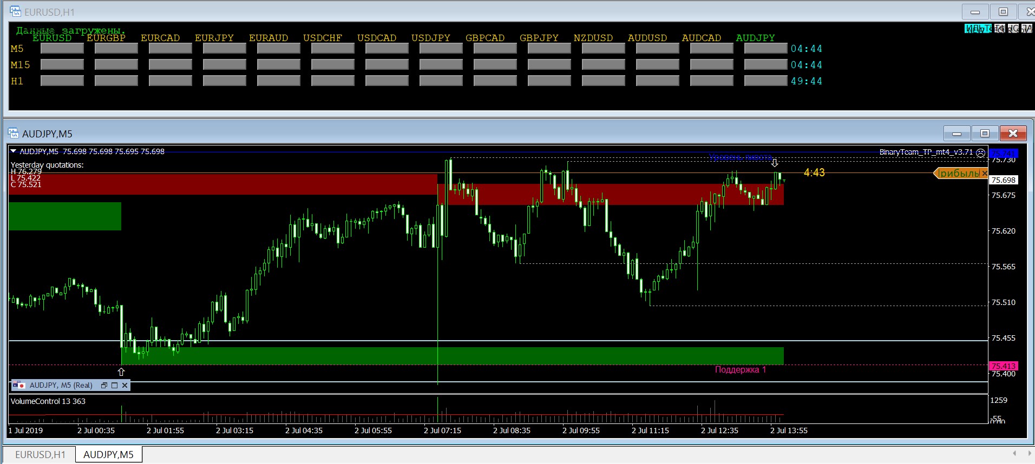This screenshot has width=1035, height=464.
Task: Close the orange profit label with its X
Action: (x=984, y=173)
